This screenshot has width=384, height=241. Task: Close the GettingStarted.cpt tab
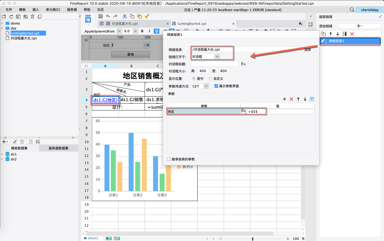(233, 24)
